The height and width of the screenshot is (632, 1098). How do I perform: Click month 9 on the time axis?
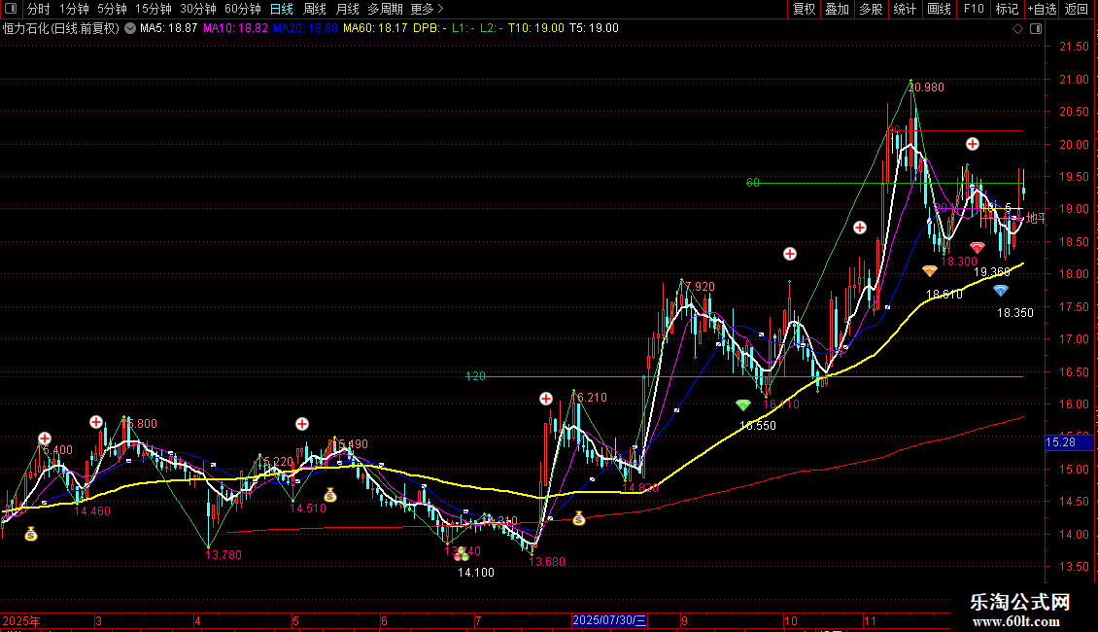[684, 620]
